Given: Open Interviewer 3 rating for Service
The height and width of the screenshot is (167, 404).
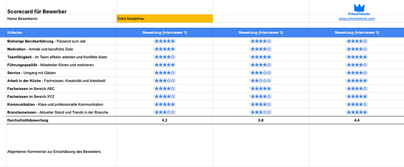Looking at the screenshot, I should click(357, 73).
